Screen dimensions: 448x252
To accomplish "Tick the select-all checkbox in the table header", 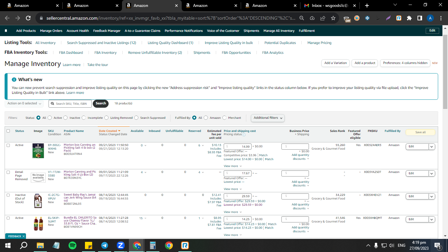I will 8,131.
